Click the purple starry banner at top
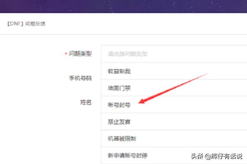Screen dimensions: 247x164 pos(123,6)
